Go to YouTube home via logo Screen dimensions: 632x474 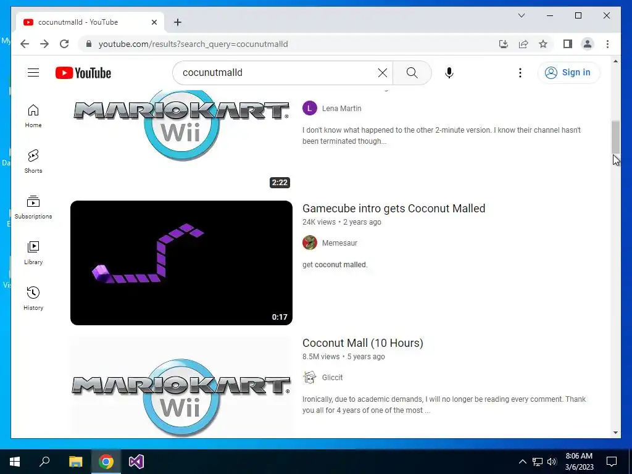tap(83, 73)
